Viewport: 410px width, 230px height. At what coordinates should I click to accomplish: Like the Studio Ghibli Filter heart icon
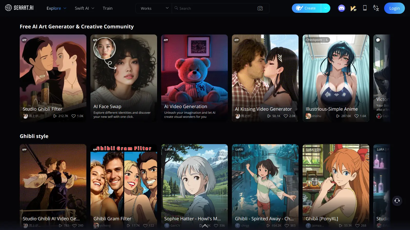click(x=74, y=116)
